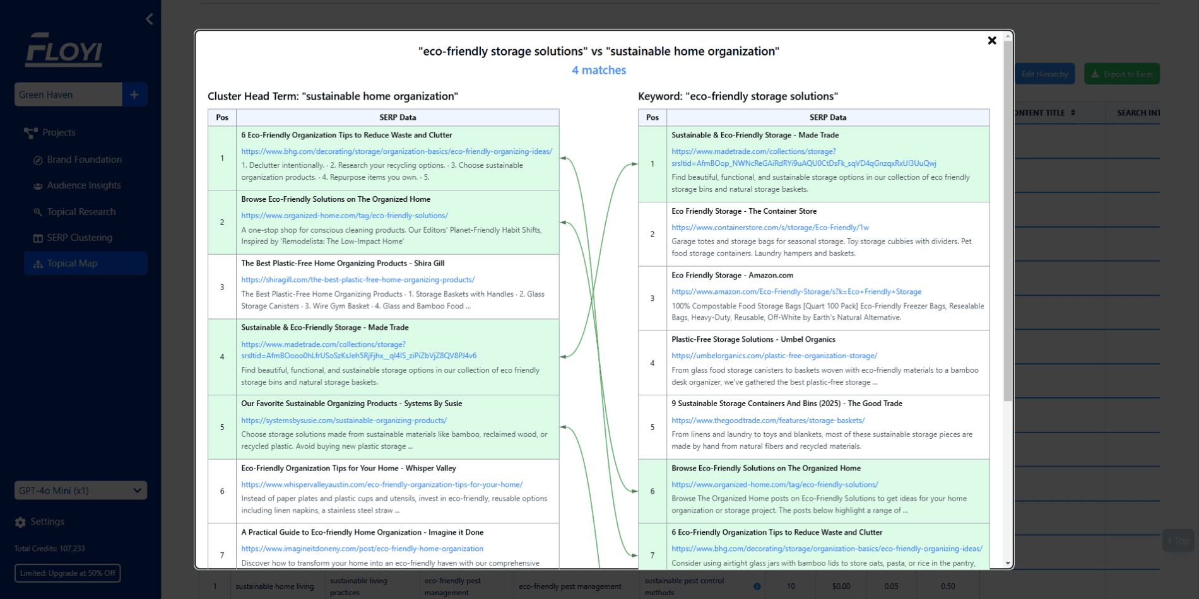Open organized-home.com link in right table

pos(775,485)
